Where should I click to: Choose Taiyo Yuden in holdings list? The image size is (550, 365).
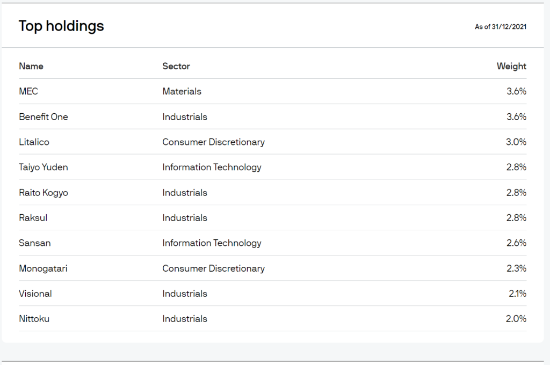point(44,167)
